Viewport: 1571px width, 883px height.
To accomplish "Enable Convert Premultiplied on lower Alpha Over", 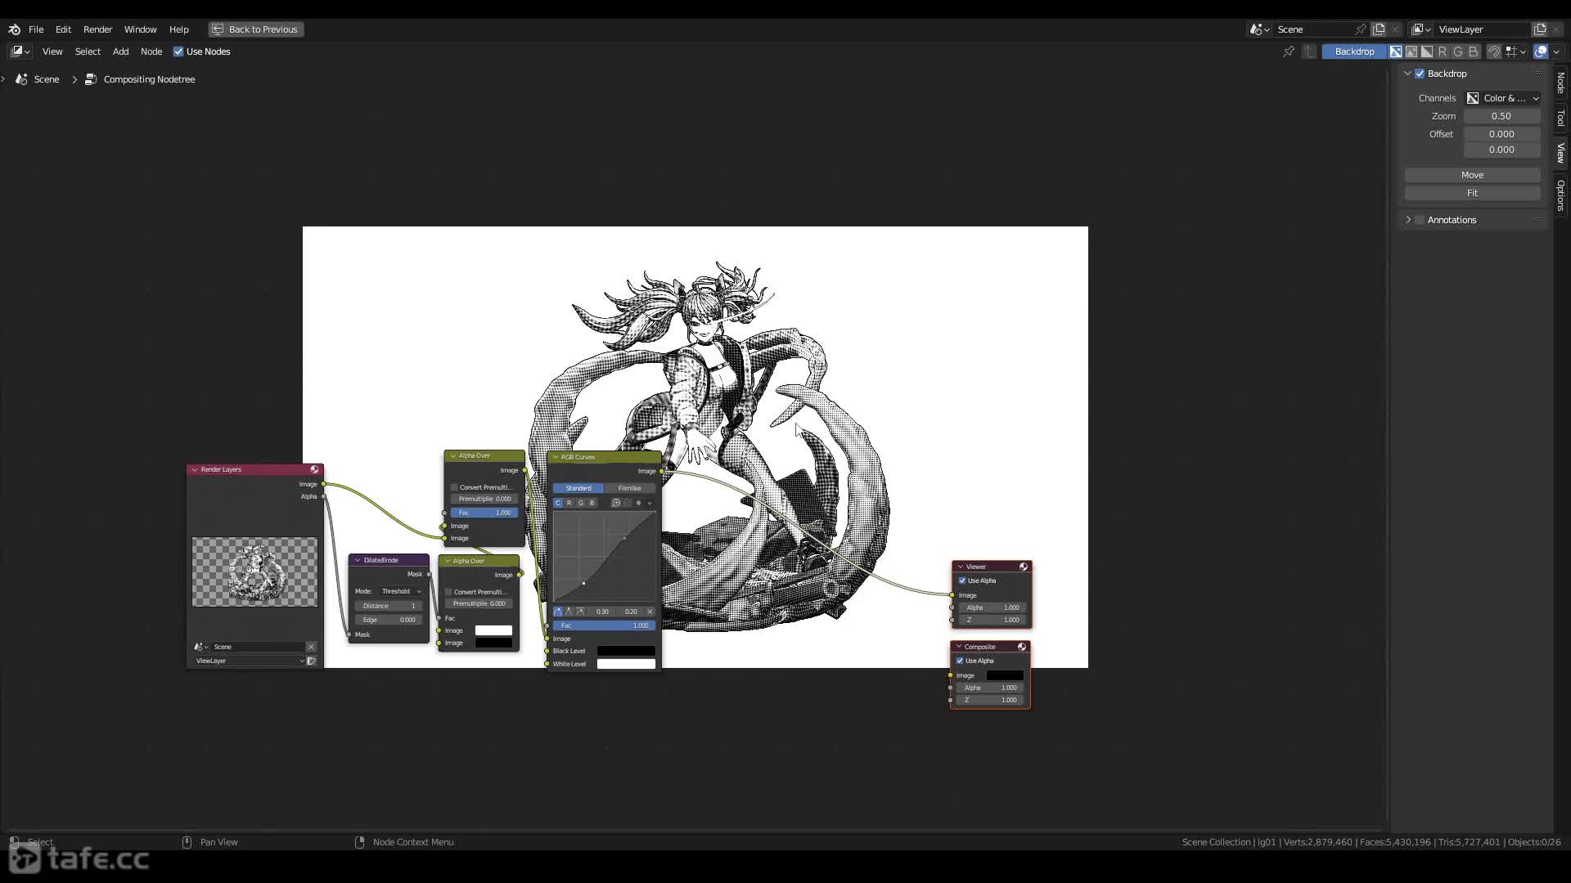I will (448, 592).
